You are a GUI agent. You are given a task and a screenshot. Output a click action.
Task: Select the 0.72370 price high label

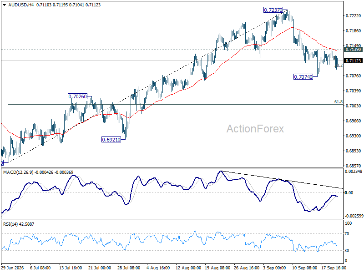click(x=273, y=10)
